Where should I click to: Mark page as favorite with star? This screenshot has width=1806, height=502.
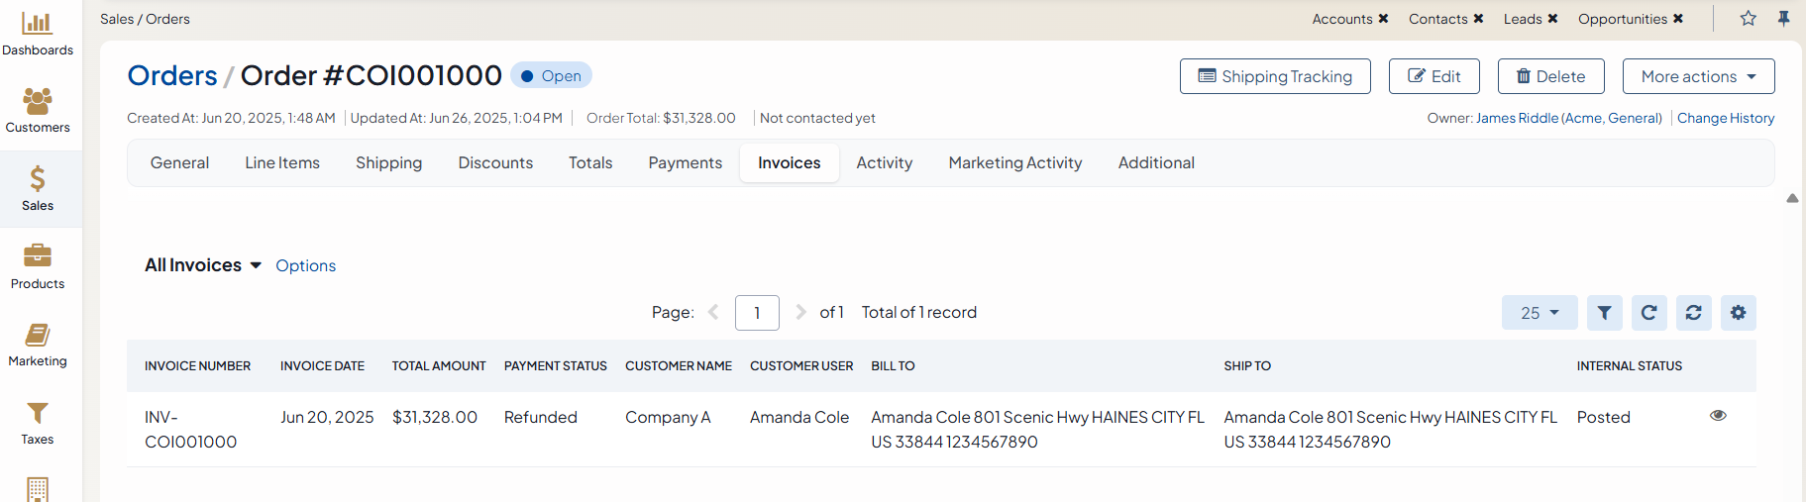(x=1749, y=19)
